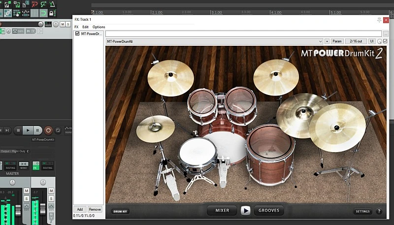Toggle the track phase invert circle icon
This screenshot has width=394, height=225.
click(x=8, y=31)
